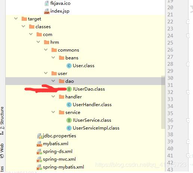Click the code fold marker at line 24
193x173 pixels.
click(x=188, y=36)
